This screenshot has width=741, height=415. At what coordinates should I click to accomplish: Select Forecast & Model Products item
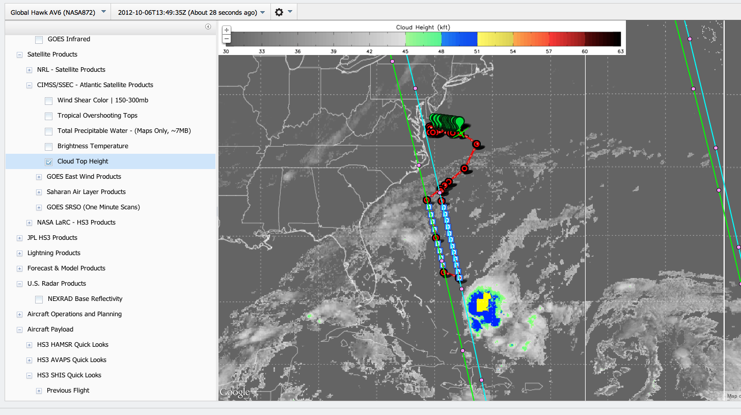point(66,268)
